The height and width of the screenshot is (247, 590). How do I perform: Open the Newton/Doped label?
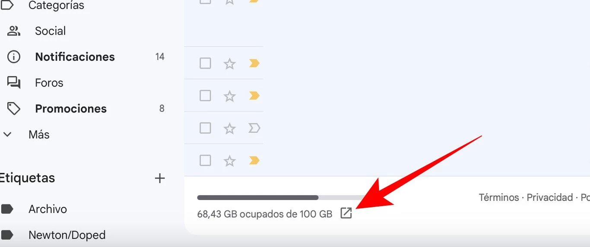[67, 235]
